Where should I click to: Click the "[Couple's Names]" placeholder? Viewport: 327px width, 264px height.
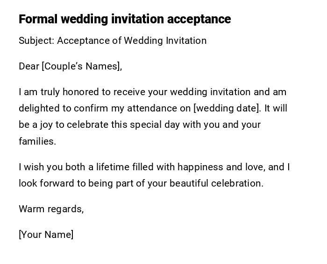coord(81,66)
